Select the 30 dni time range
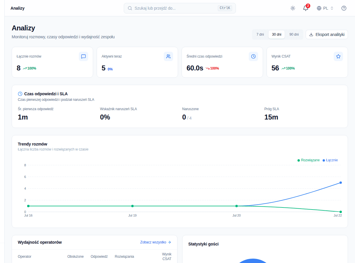This screenshot has height=263, width=355. click(276, 34)
